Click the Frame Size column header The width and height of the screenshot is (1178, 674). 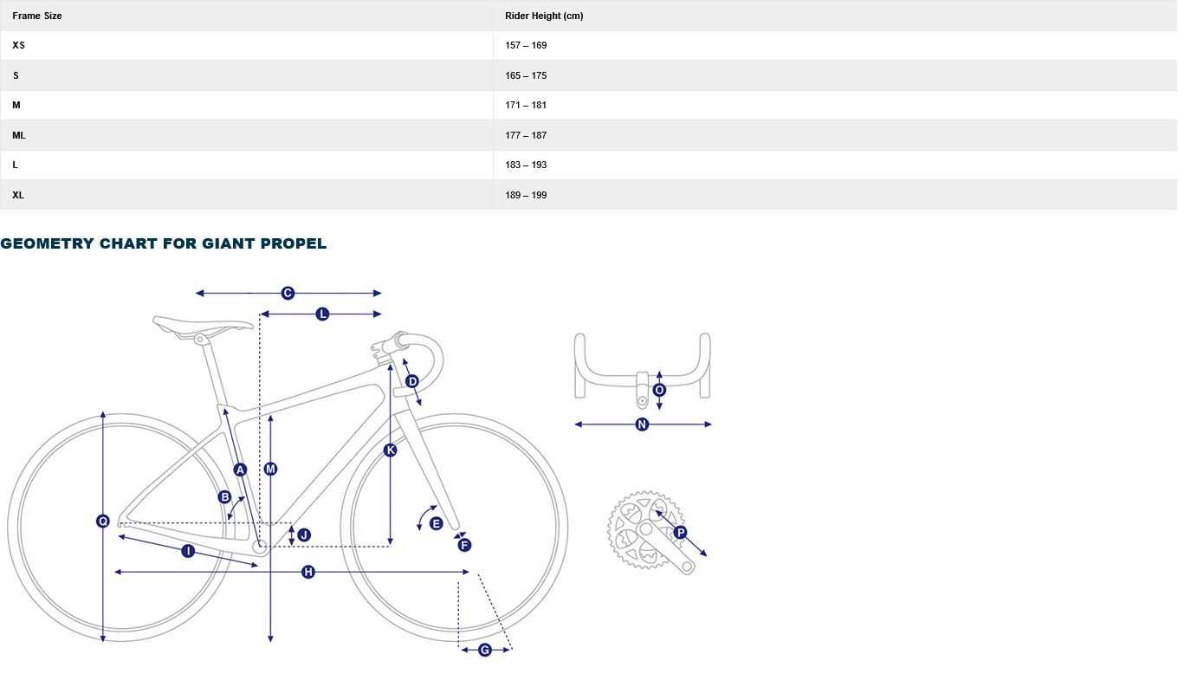37,16
